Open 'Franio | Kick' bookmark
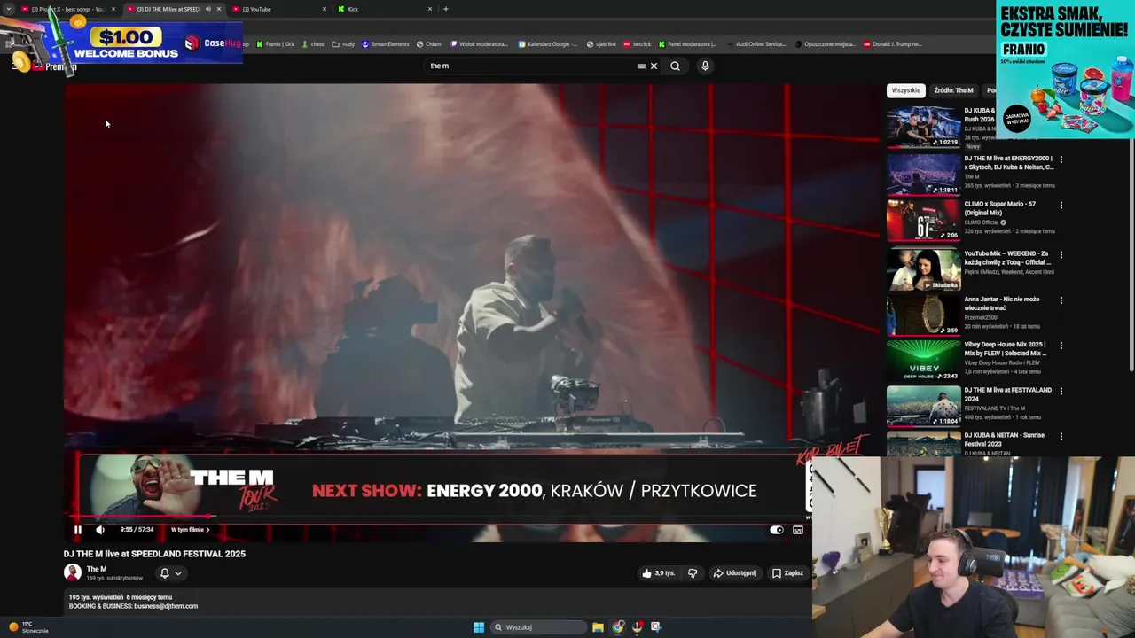 coord(275,44)
